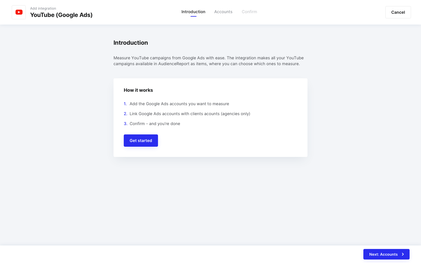Click the blue number 3 list marker
This screenshot has height=263, width=421.
[x=126, y=124]
